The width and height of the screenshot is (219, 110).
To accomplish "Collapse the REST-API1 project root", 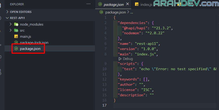I will click(7, 18).
